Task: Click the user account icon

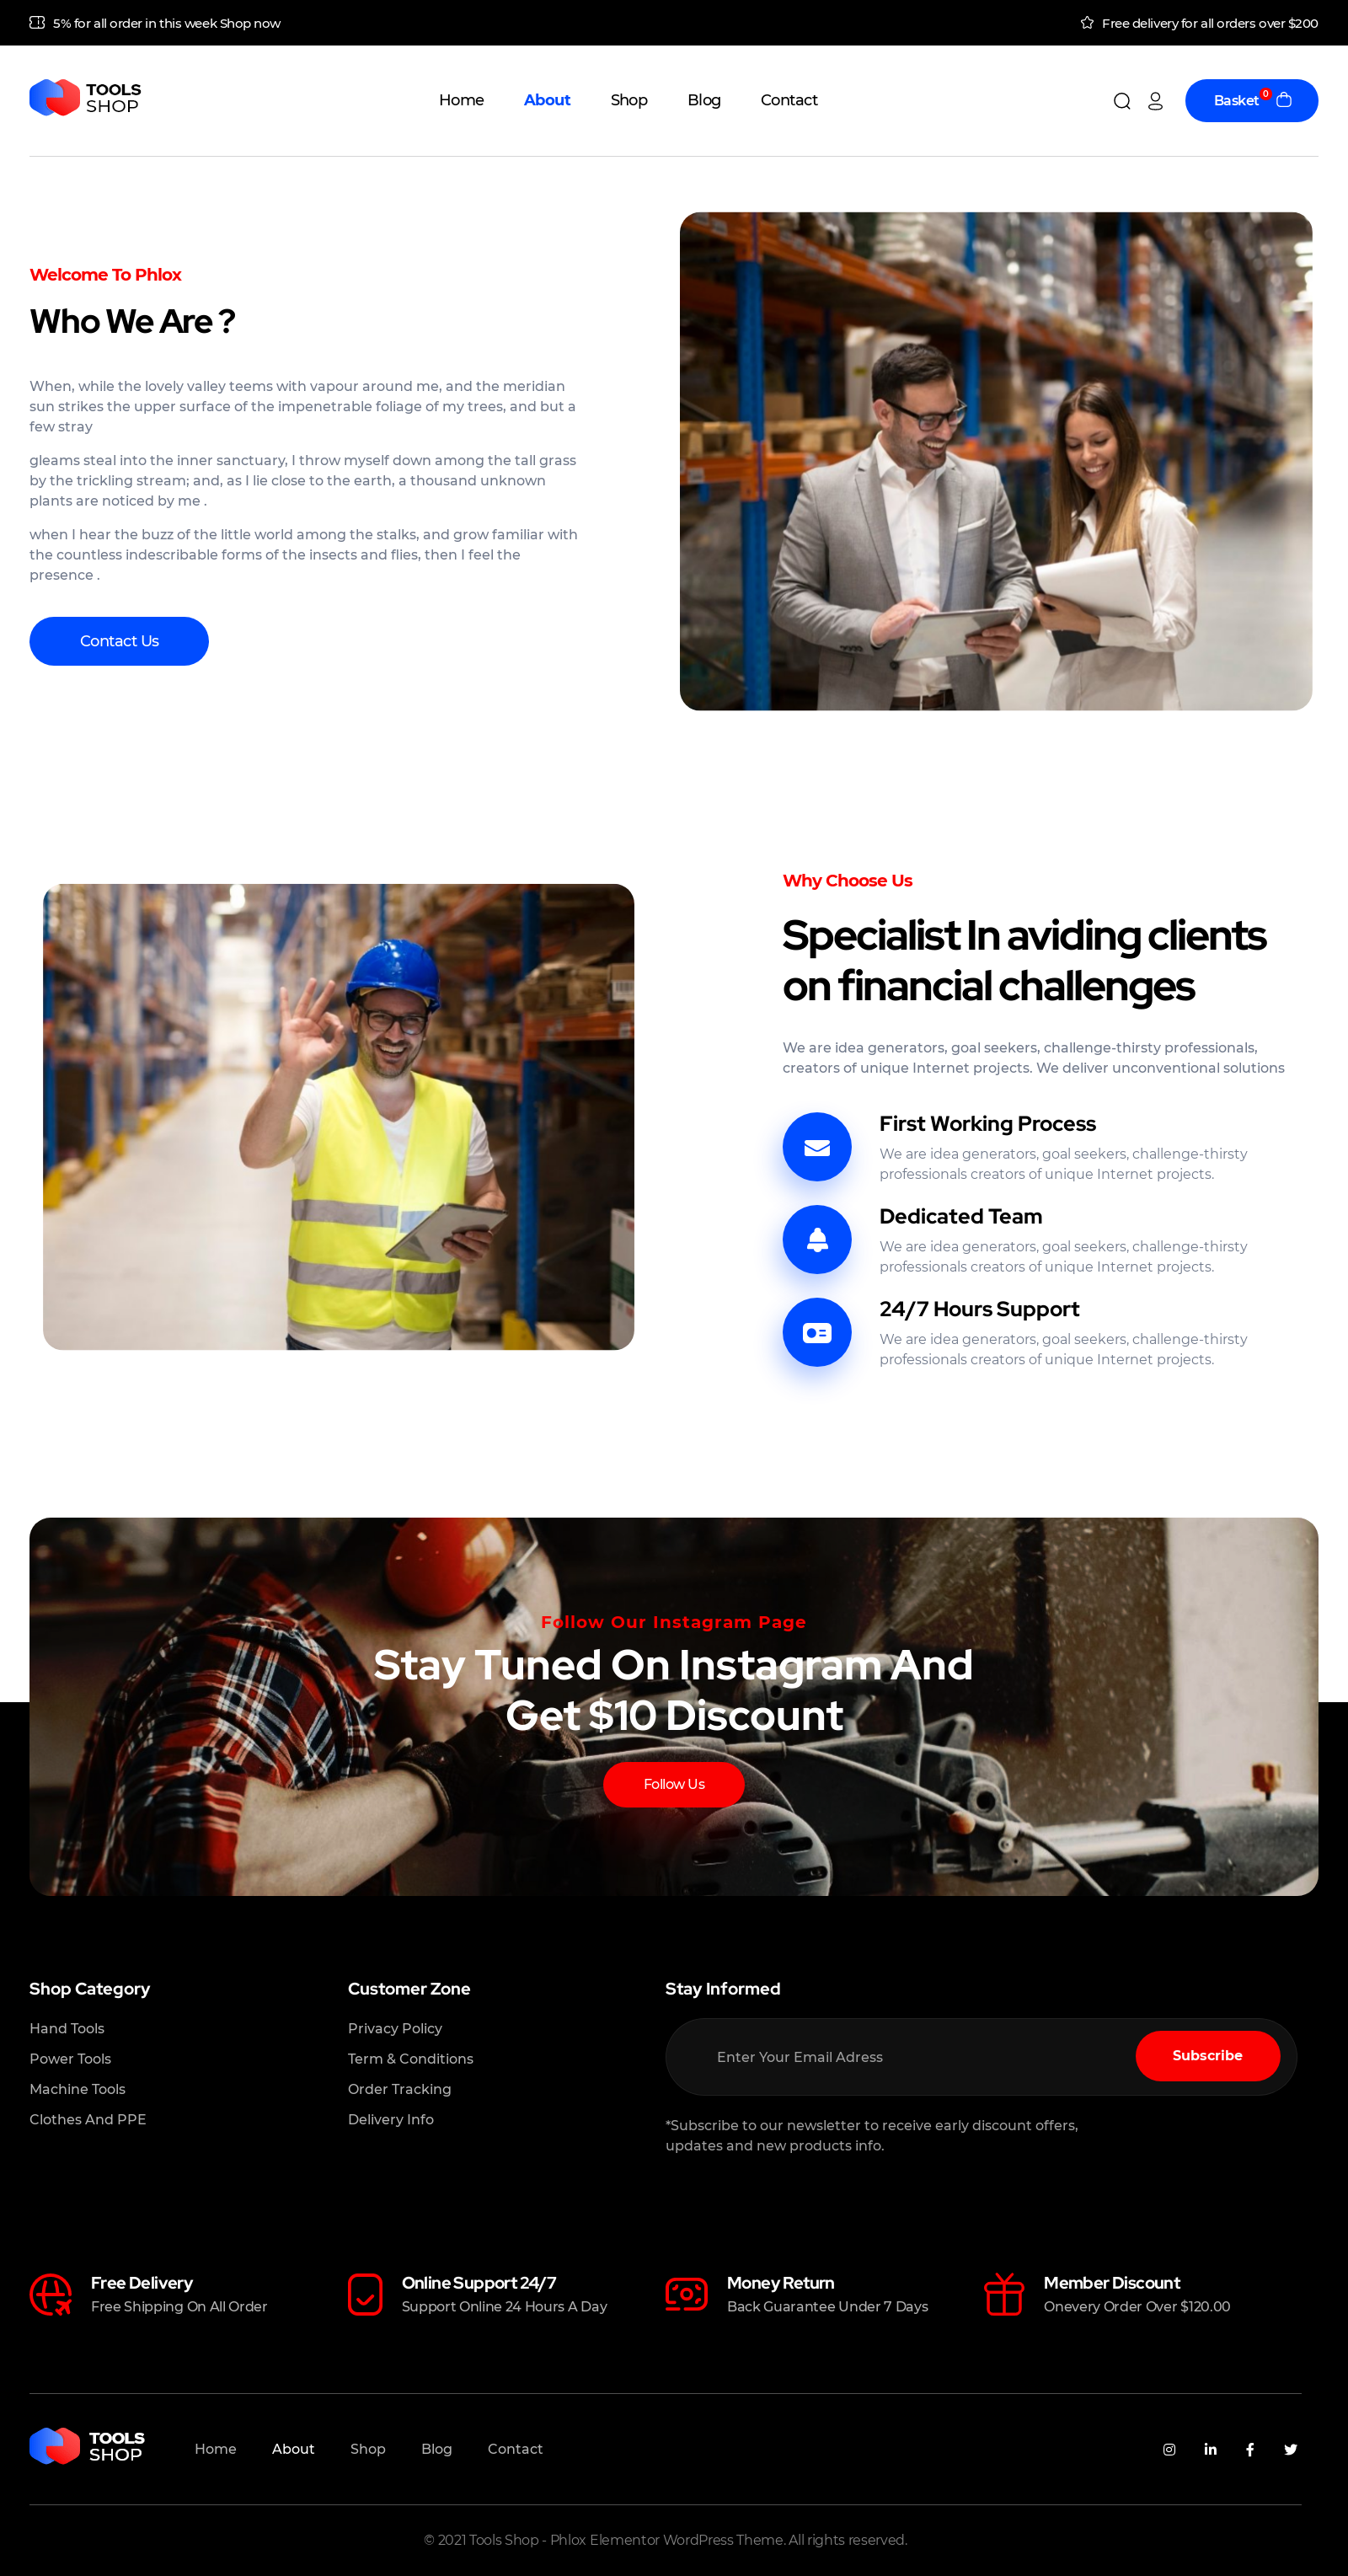Action: 1155,101
